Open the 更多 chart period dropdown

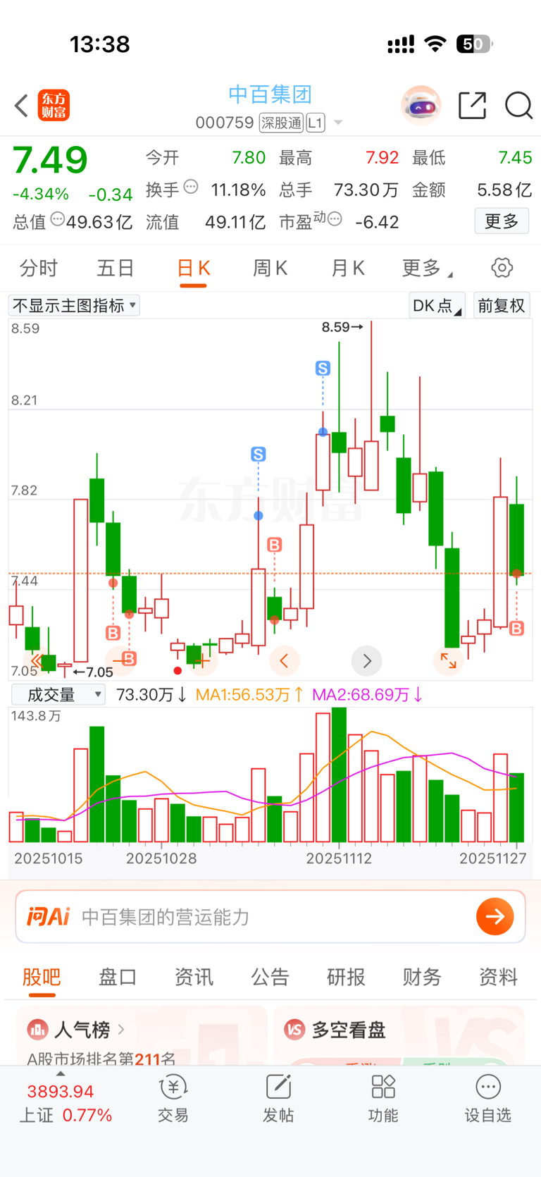click(x=427, y=268)
